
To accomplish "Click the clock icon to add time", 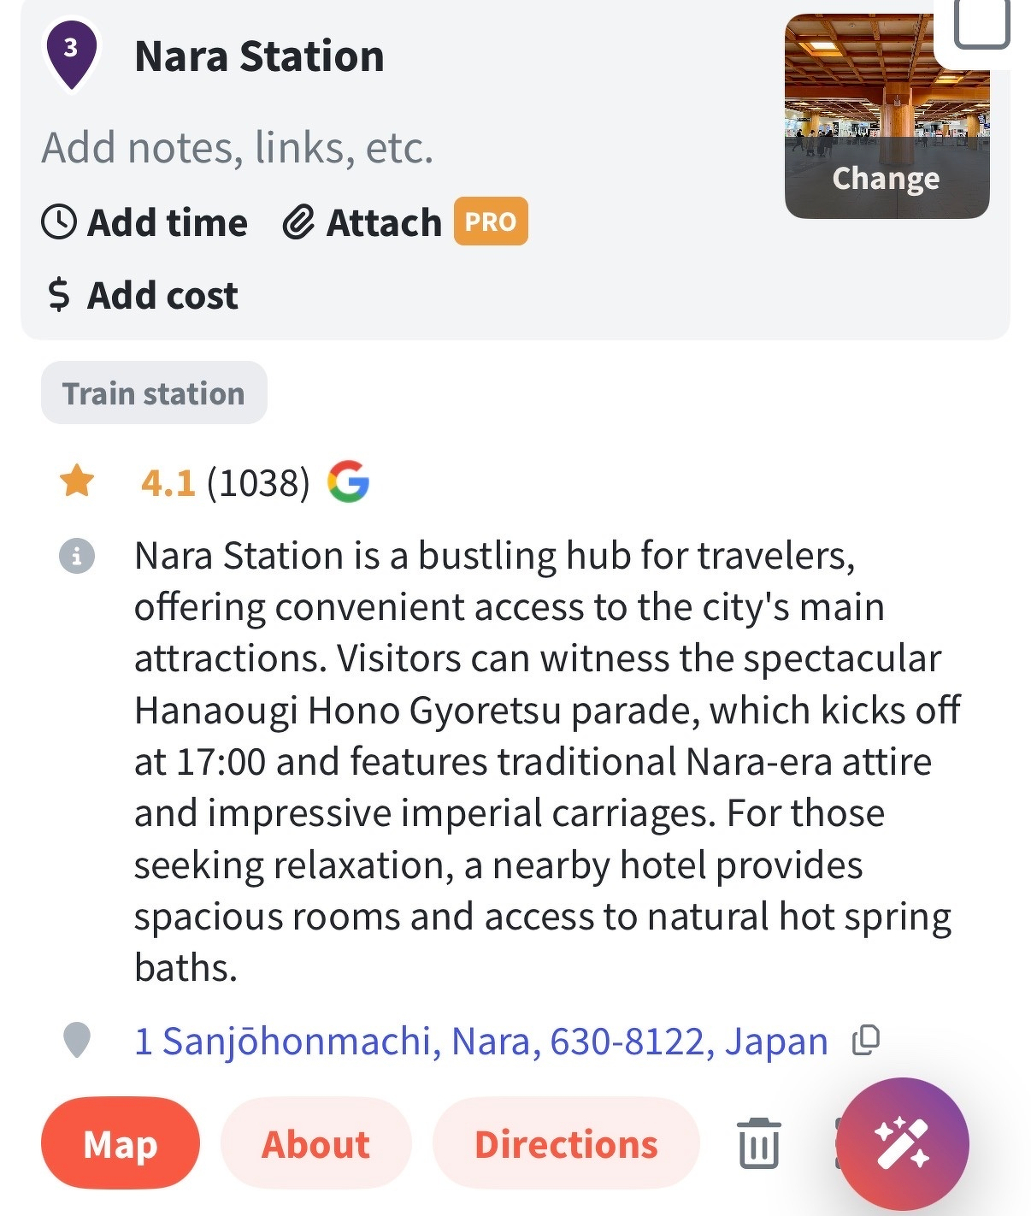I will tap(59, 222).
